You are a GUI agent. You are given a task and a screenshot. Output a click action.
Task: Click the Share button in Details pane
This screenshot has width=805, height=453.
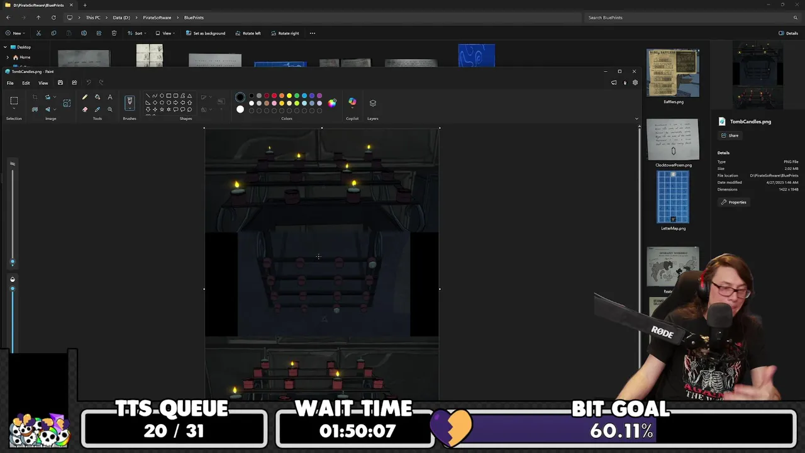[730, 135]
